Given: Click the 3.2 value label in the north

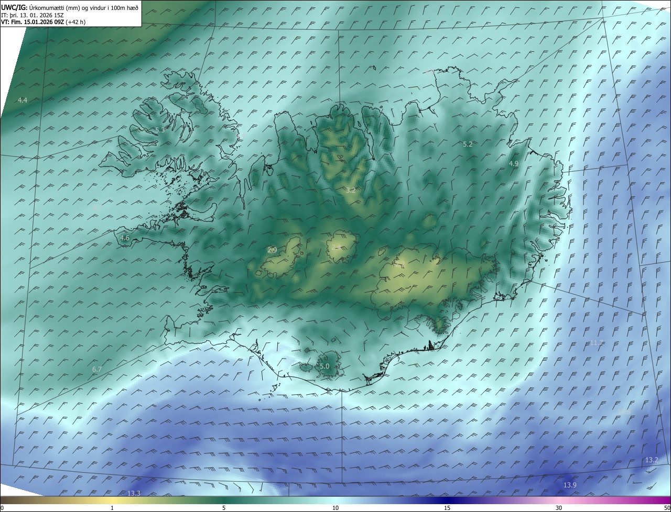Looking at the screenshot, I should tap(351, 191).
